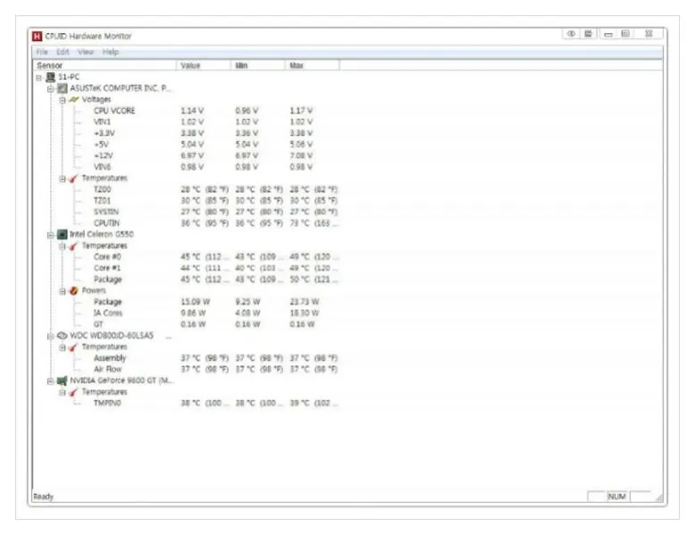Maximize the Hardware Monitor window

[x=625, y=34]
